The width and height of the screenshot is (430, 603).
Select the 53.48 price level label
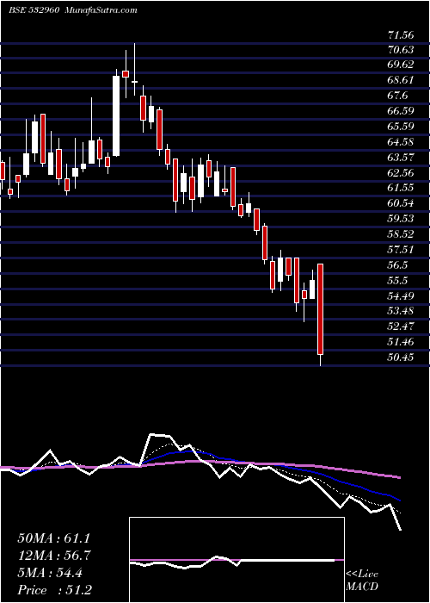(x=401, y=311)
